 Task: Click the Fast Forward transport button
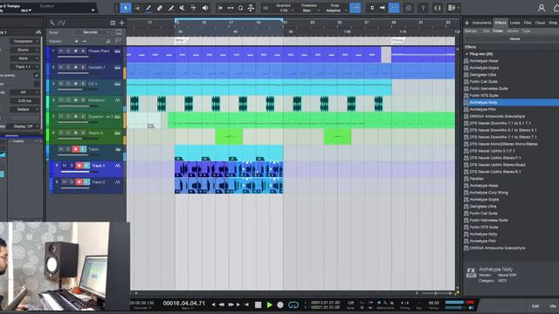point(231,304)
